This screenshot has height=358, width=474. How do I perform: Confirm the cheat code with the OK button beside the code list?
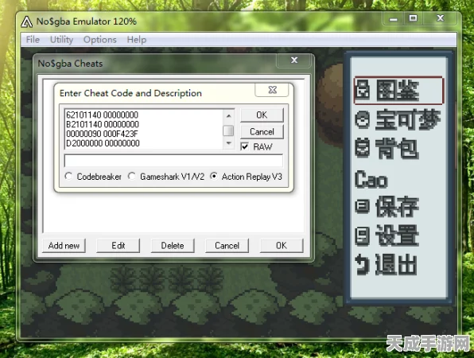point(262,115)
